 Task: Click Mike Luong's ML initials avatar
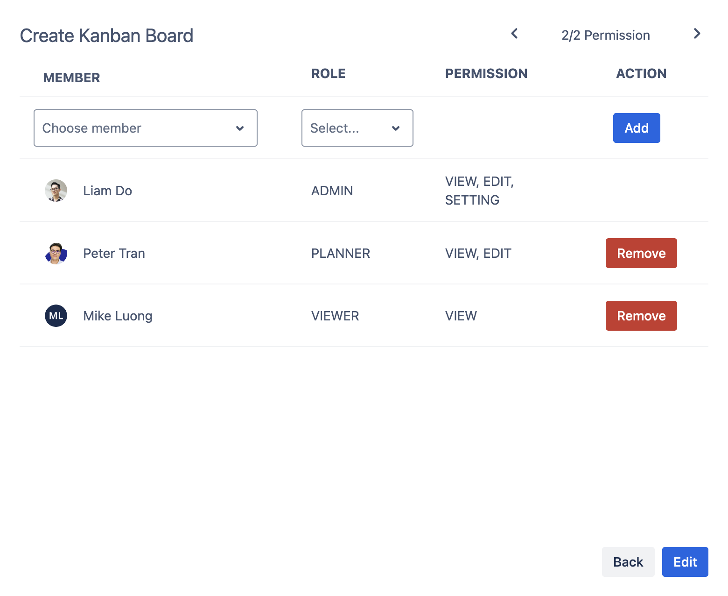[x=56, y=316]
